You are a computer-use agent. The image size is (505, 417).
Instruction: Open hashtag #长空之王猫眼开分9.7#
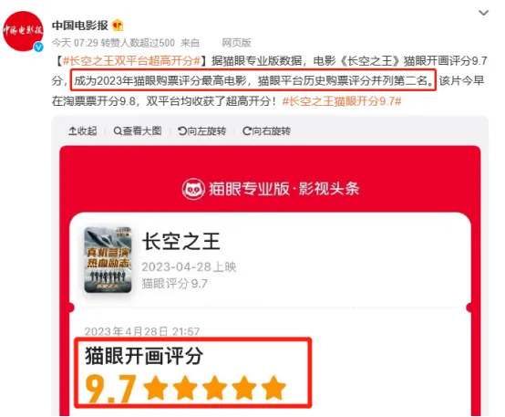click(x=342, y=101)
